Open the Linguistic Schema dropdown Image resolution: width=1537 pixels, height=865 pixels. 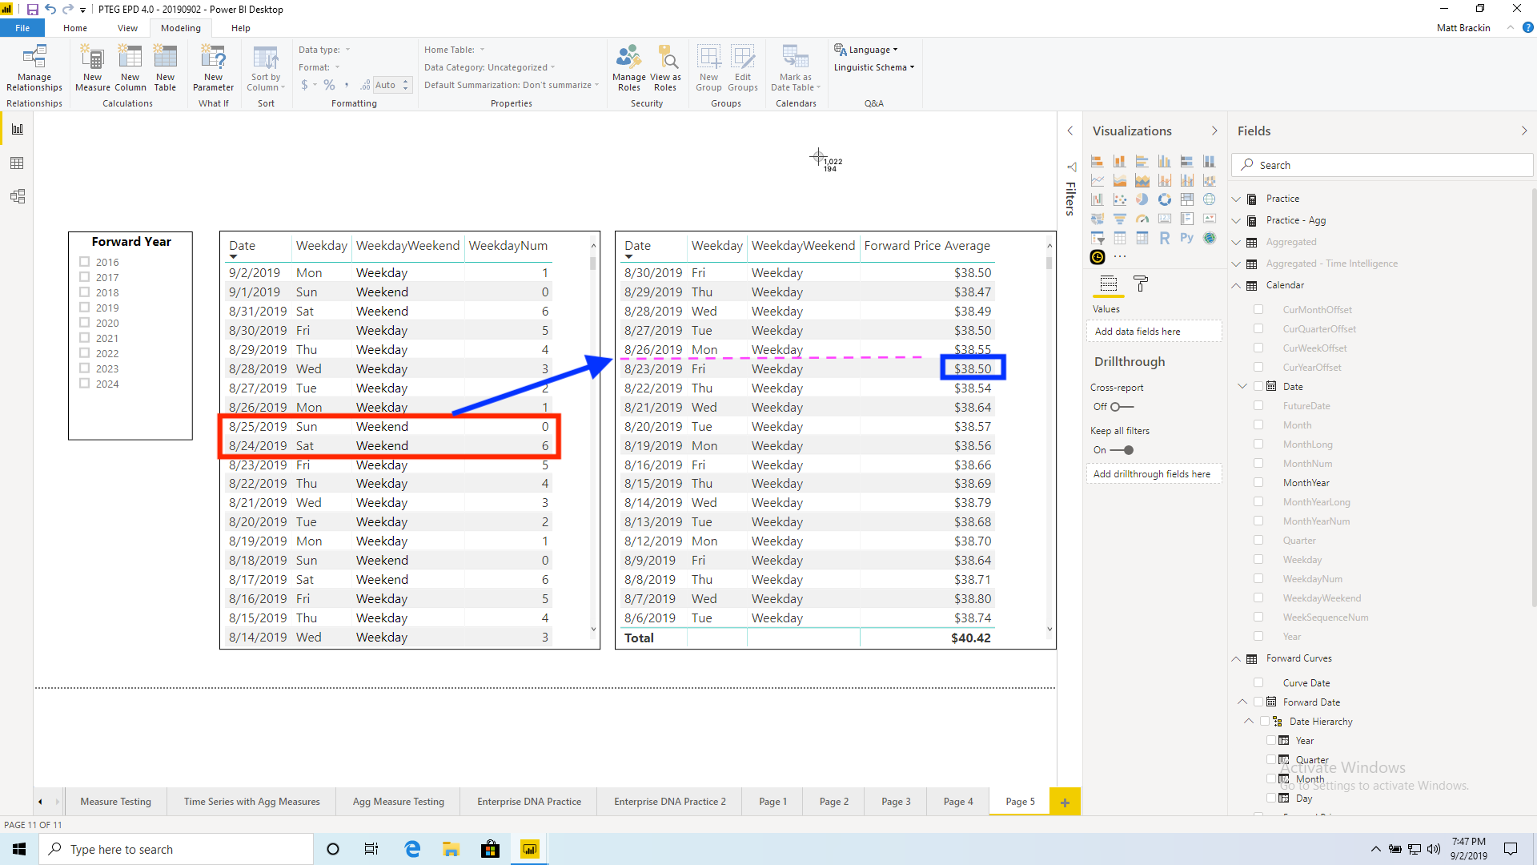(x=874, y=67)
